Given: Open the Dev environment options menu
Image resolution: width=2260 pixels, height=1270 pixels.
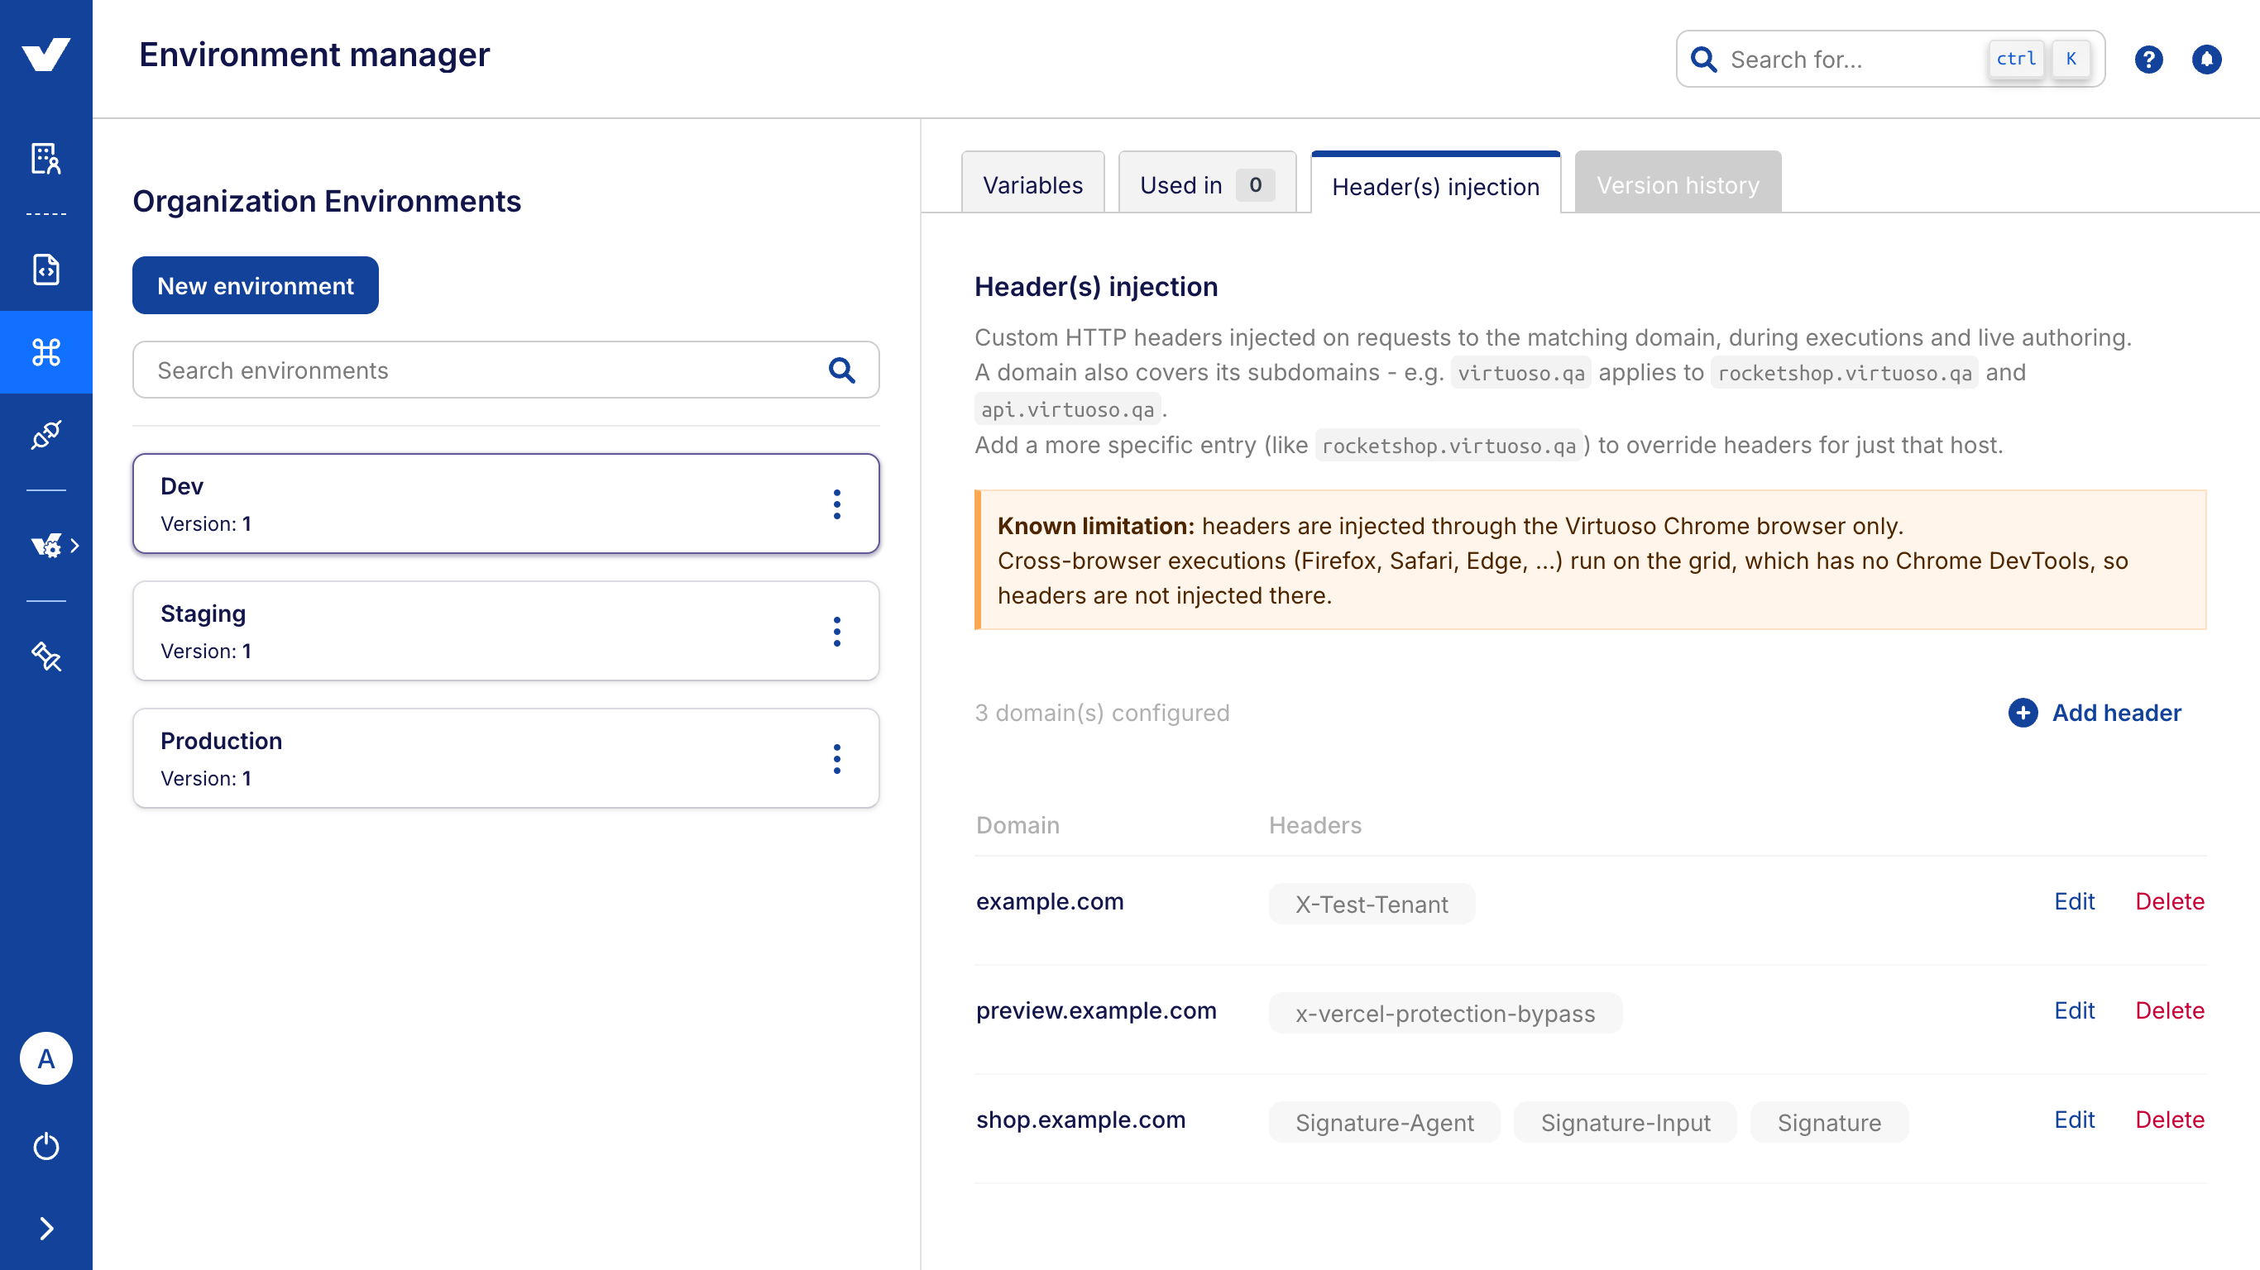Looking at the screenshot, I should (x=837, y=504).
